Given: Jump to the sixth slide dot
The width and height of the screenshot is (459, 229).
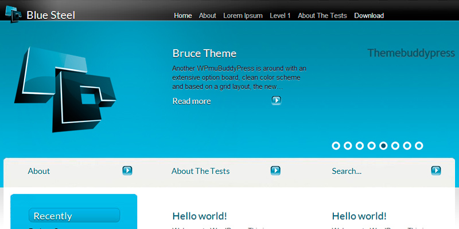Looking at the screenshot, I should (x=395, y=145).
